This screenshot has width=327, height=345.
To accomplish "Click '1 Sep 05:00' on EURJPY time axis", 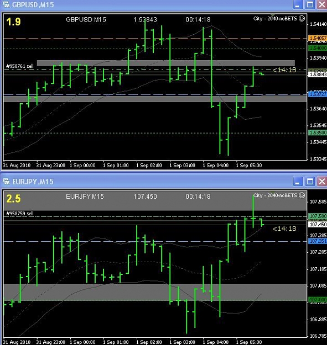I will [249, 342].
